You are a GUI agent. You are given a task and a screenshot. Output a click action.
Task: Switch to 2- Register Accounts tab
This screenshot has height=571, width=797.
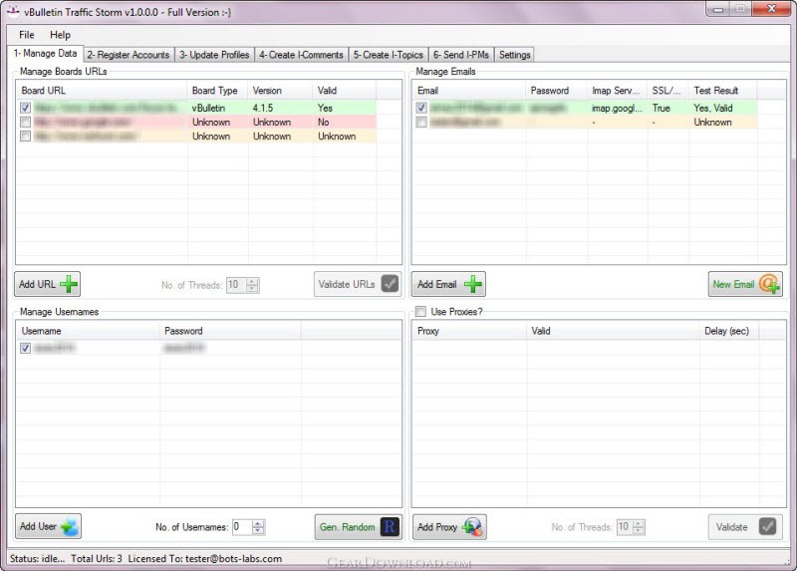point(129,55)
